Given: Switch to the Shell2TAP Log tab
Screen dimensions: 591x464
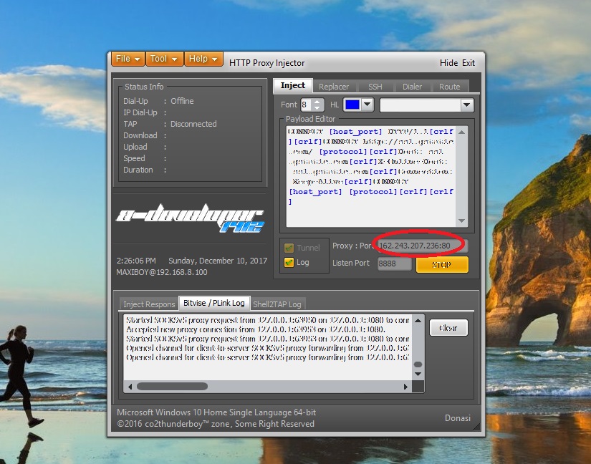Looking at the screenshot, I should [277, 304].
